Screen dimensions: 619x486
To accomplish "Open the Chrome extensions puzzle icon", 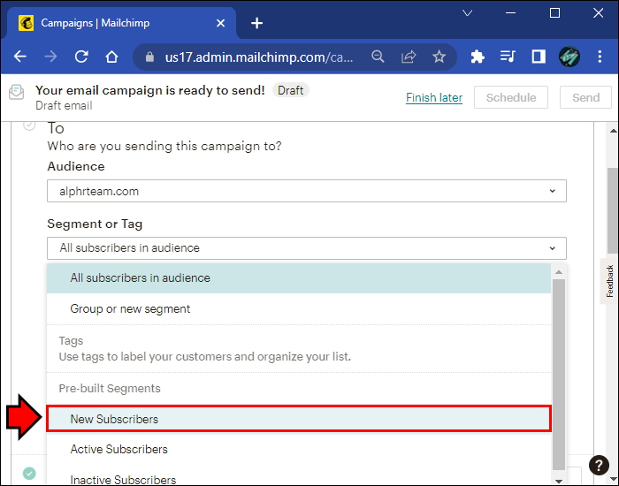I will [478, 57].
